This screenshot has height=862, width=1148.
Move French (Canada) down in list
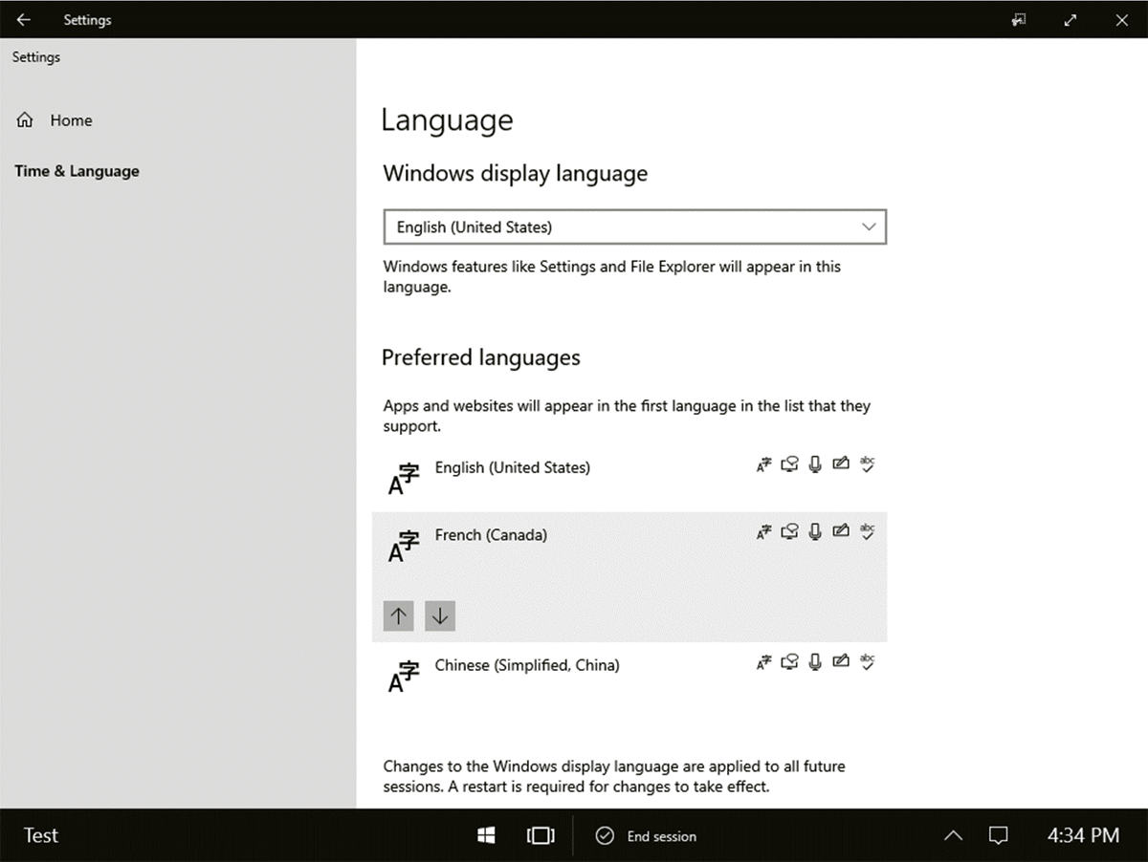tap(440, 616)
